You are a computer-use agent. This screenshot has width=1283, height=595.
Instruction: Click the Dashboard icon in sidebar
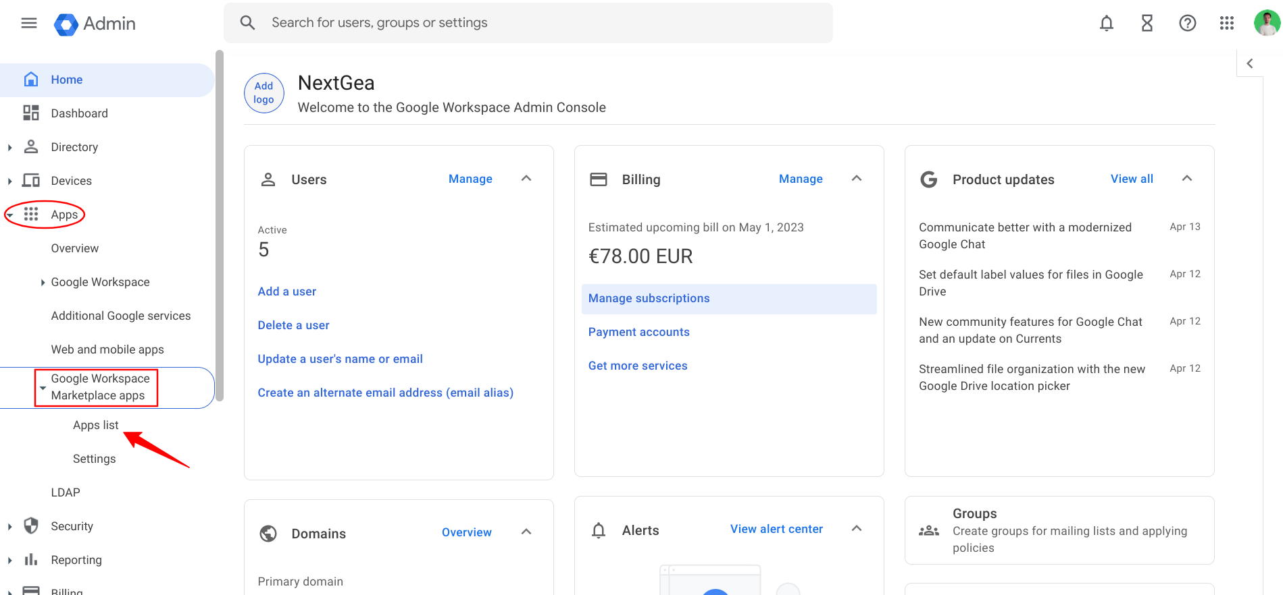[x=31, y=113]
